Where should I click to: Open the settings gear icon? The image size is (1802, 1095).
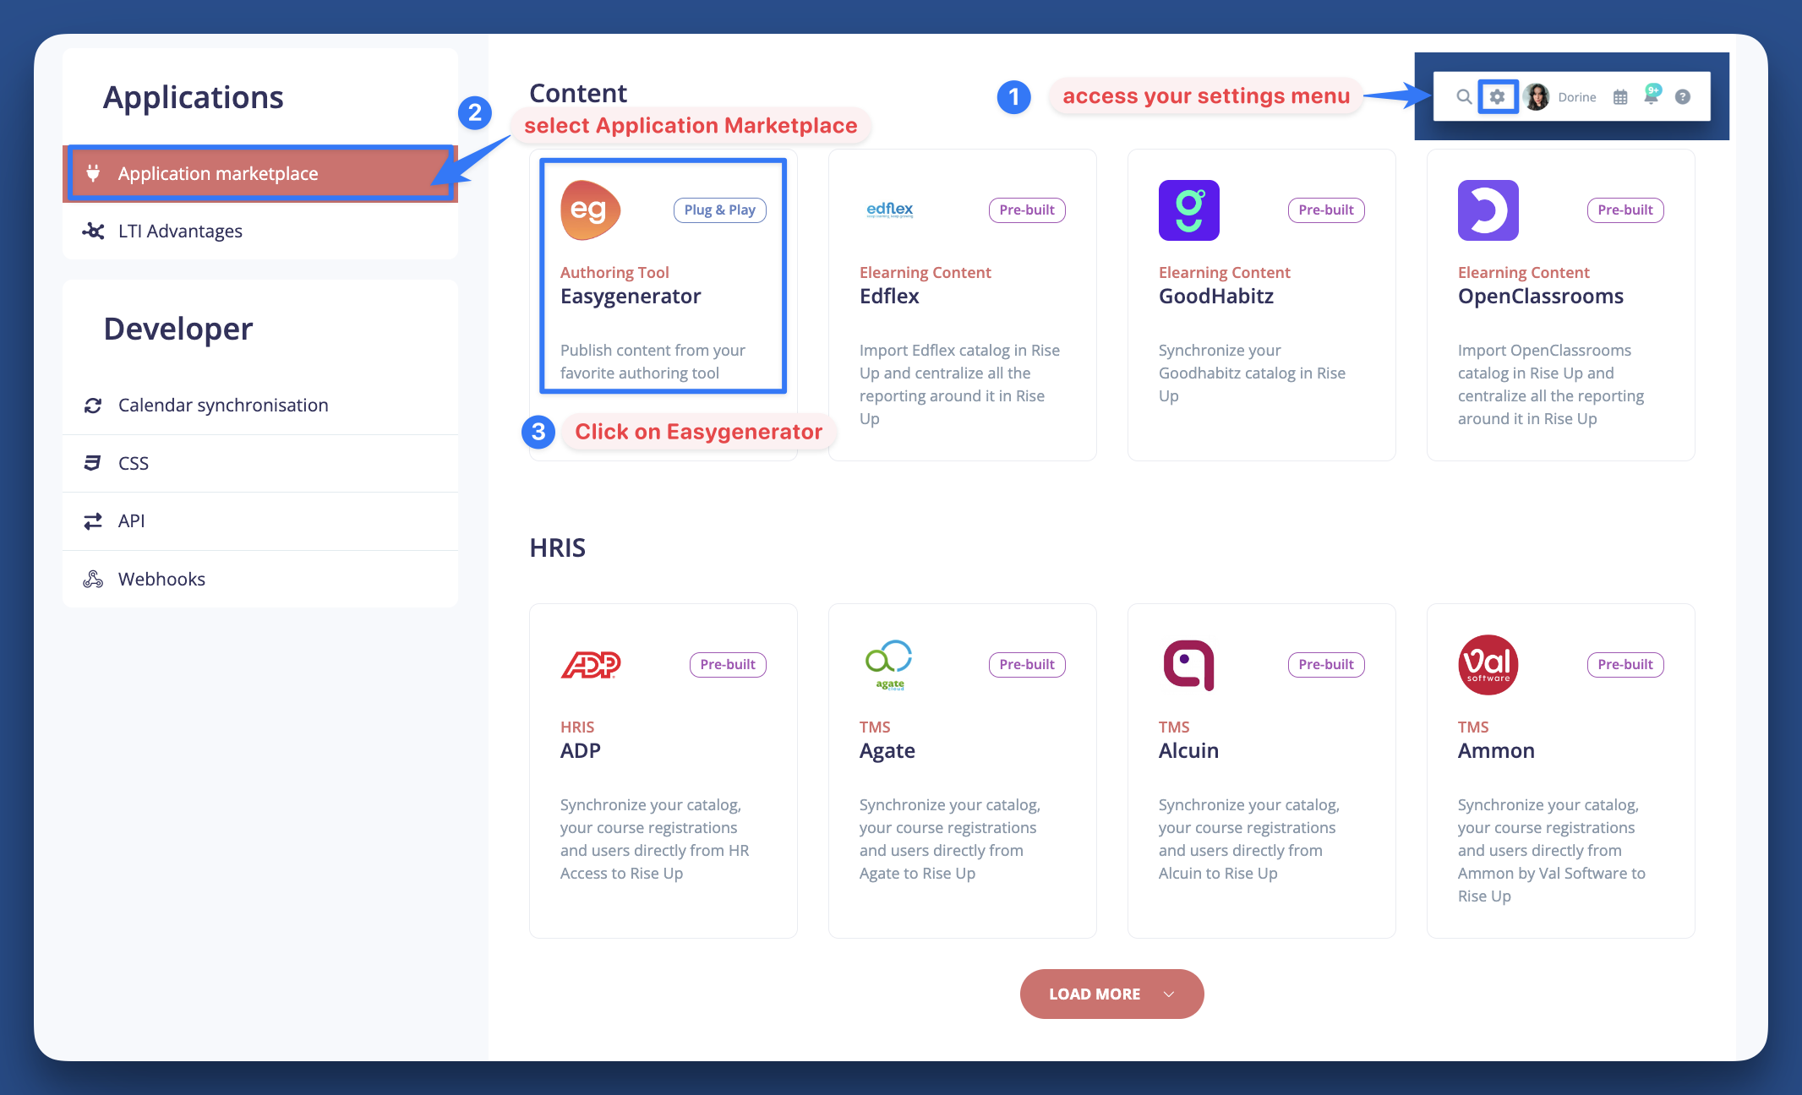point(1497,96)
